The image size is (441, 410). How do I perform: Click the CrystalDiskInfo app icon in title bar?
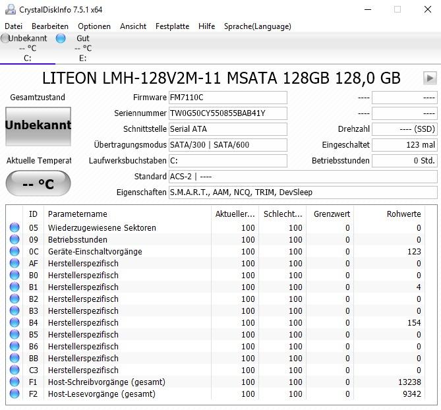click(x=11, y=10)
